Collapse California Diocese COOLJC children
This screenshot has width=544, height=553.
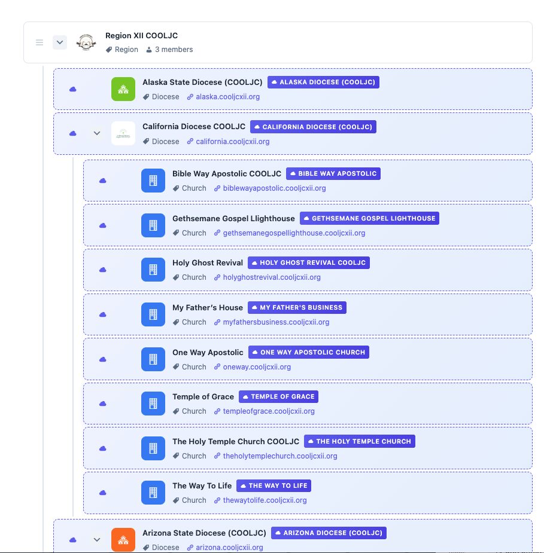point(97,133)
